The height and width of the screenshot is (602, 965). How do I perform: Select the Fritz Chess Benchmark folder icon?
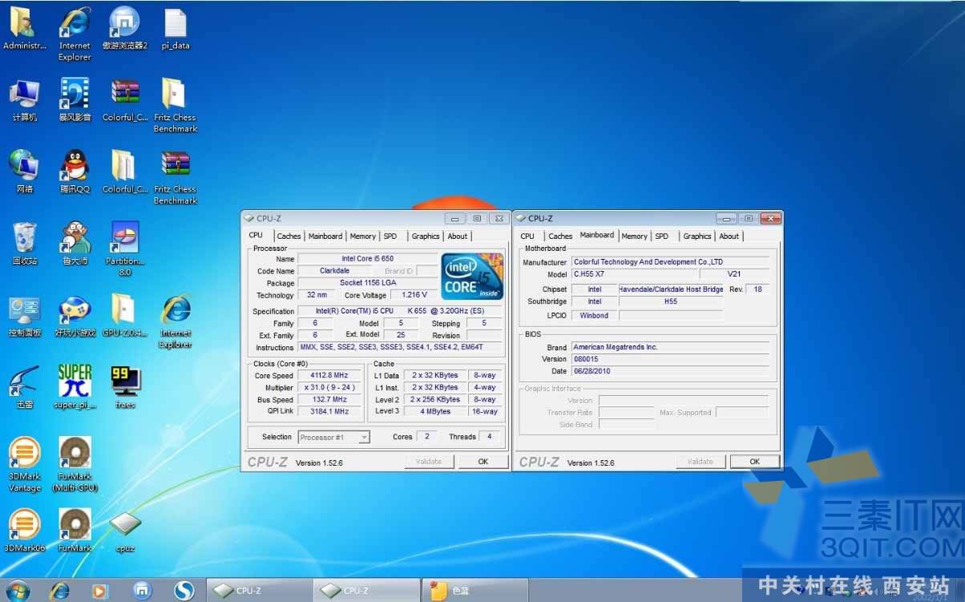click(x=176, y=105)
